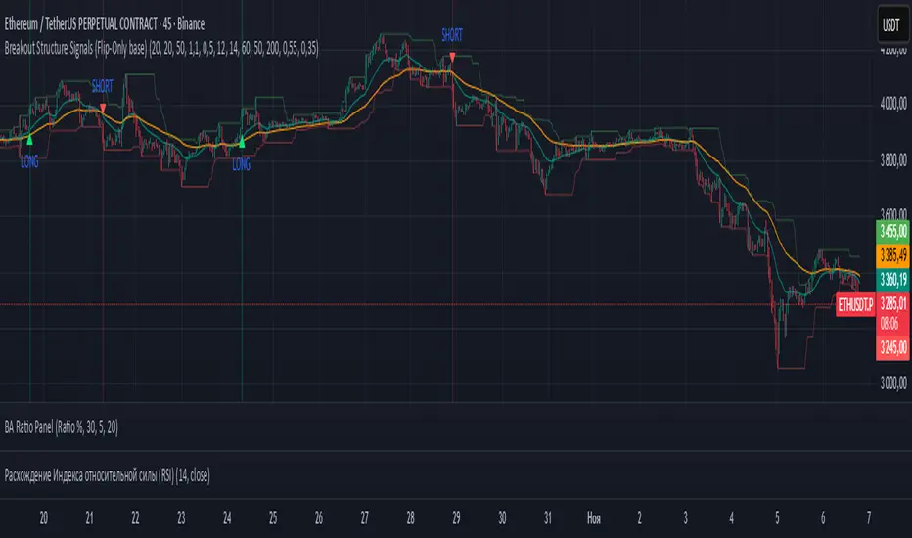This screenshot has width=912, height=538.
Task: Click the 3000,00 price axis value
Action: tap(893, 382)
